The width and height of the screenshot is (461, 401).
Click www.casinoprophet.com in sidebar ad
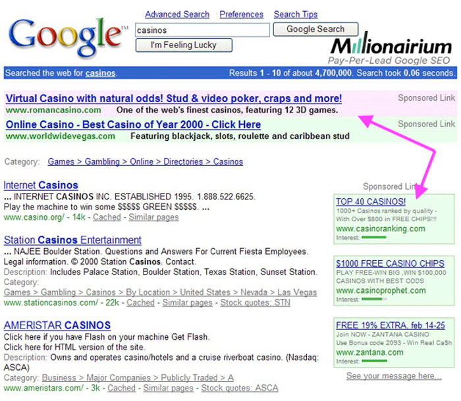point(381,291)
